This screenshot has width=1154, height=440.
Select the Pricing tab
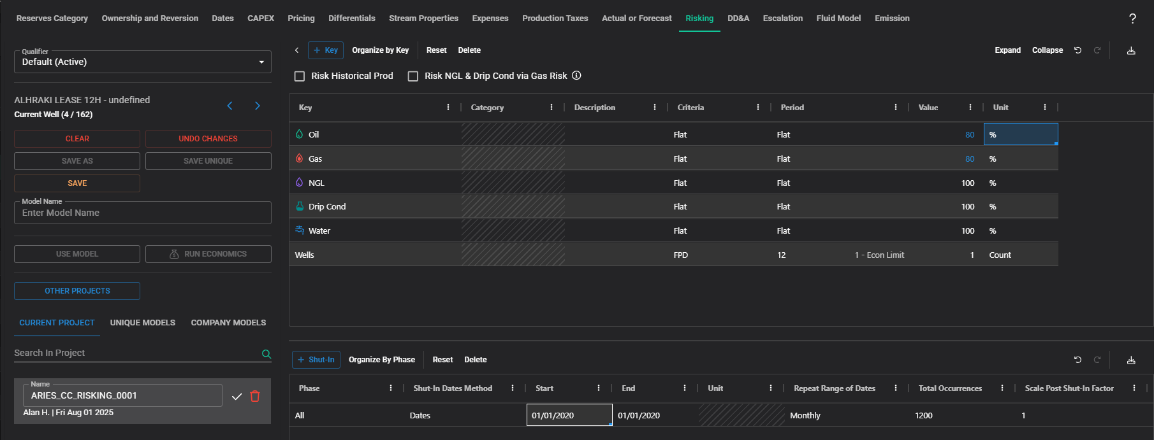click(301, 18)
